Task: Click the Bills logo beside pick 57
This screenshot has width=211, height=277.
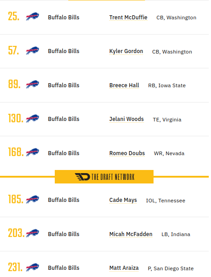Action: (x=33, y=51)
